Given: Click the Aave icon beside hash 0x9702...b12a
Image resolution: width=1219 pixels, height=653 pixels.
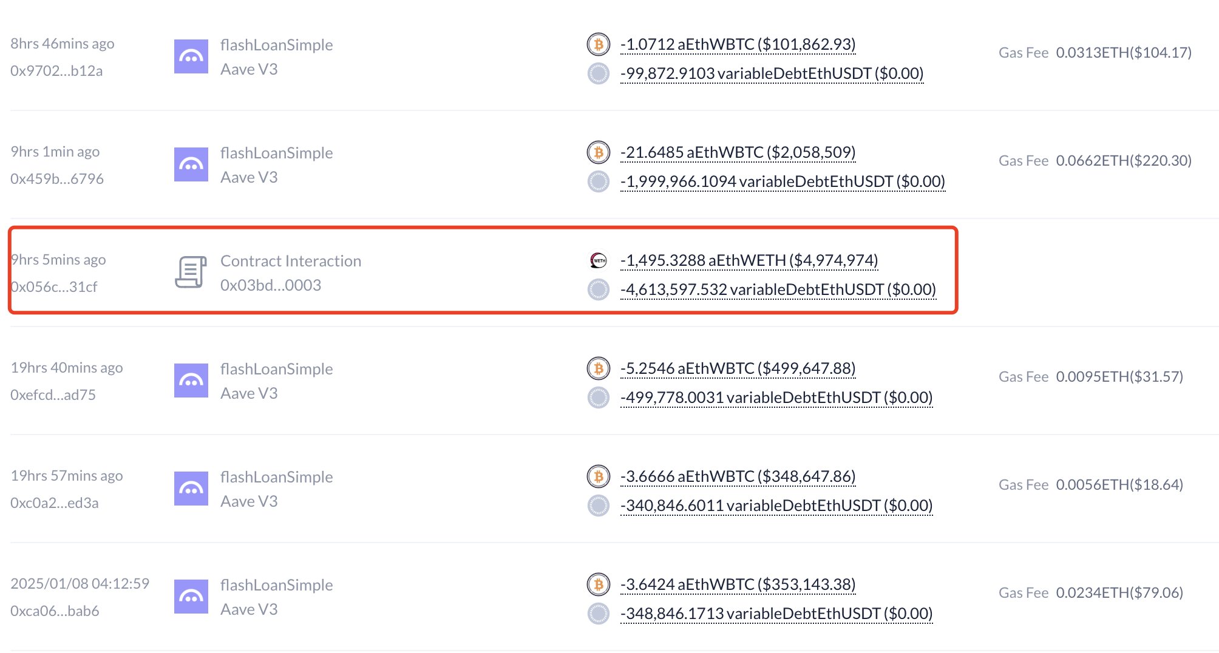Looking at the screenshot, I should tap(191, 56).
